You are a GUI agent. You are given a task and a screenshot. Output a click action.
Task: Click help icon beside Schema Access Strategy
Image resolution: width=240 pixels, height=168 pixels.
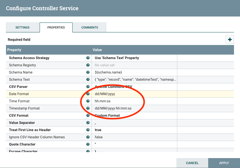pyautogui.click(x=88, y=58)
